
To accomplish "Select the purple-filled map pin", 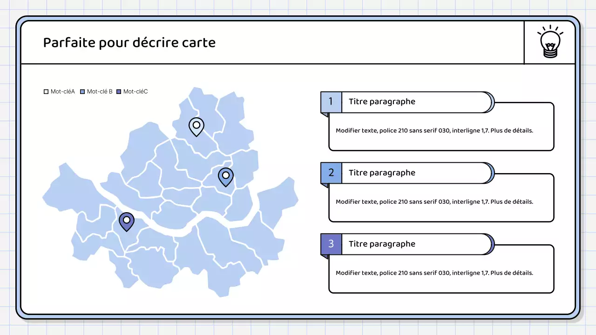I will (x=126, y=221).
